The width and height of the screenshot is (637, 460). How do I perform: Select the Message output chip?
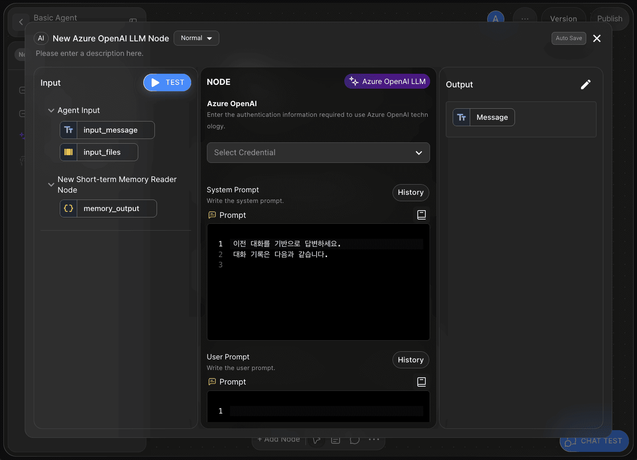point(484,117)
